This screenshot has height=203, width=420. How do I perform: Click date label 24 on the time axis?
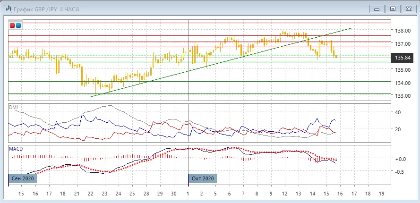point(119,194)
